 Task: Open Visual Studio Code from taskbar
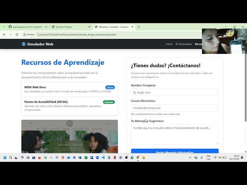pyautogui.click(x=103, y=158)
